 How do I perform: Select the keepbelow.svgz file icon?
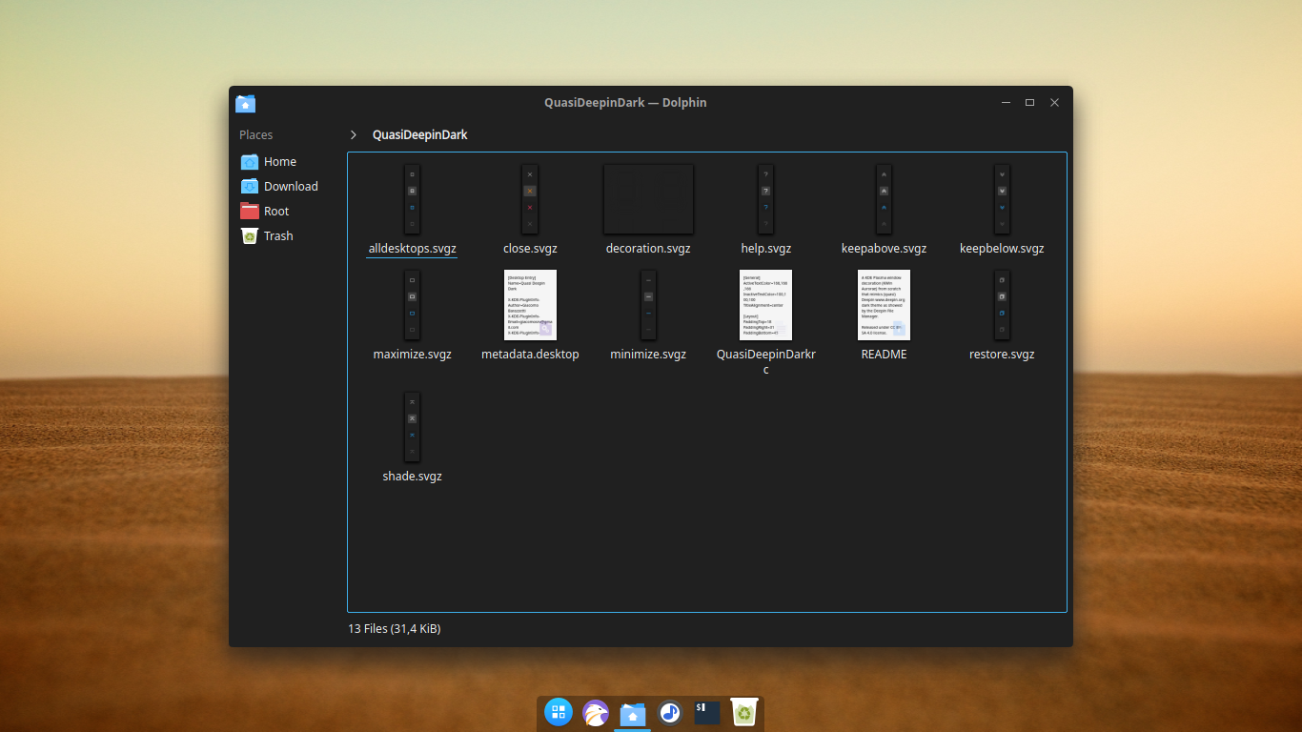tap(1002, 199)
